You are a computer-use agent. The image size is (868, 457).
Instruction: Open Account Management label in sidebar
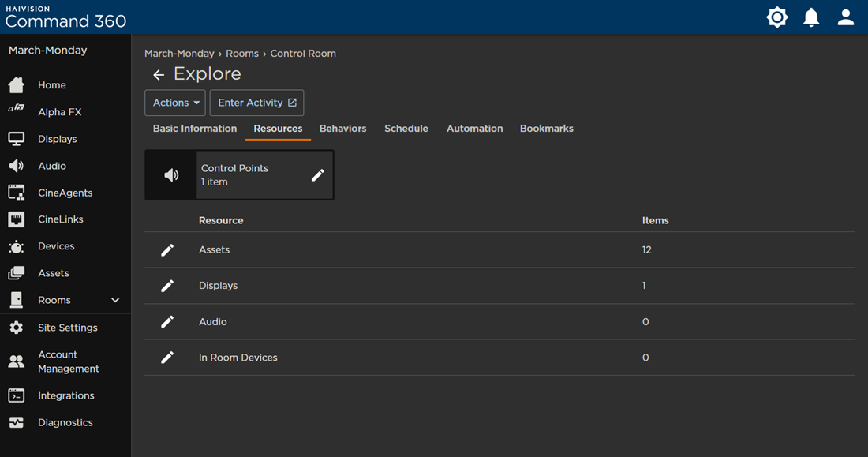[69, 361]
